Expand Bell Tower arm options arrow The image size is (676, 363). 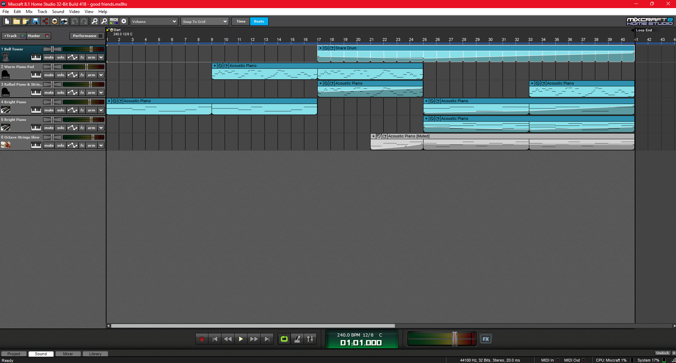[101, 57]
